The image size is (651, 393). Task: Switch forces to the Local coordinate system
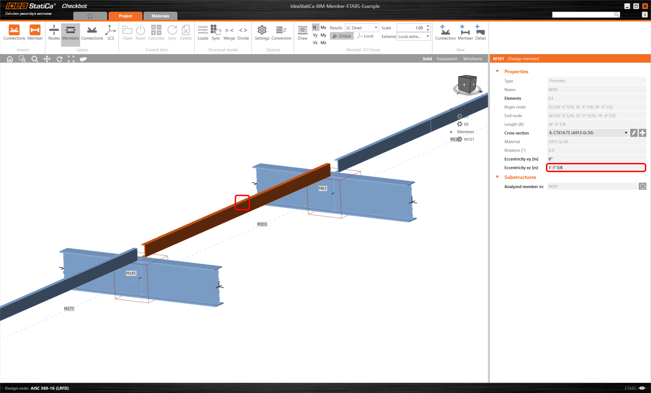366,36
